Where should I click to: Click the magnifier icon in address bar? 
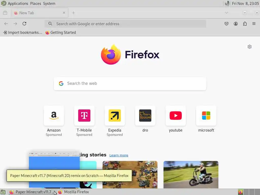pyautogui.click(x=50, y=24)
